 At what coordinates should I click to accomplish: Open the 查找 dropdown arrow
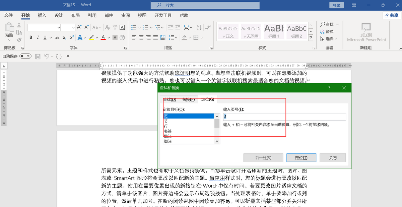point(337,24)
